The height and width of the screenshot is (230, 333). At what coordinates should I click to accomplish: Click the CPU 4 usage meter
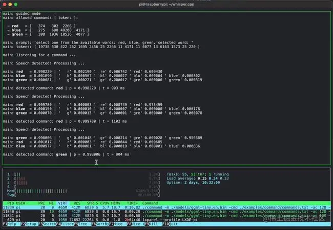[84, 187]
